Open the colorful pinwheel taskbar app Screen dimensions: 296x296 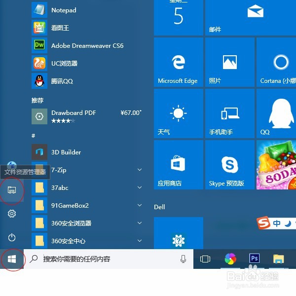tap(230, 259)
